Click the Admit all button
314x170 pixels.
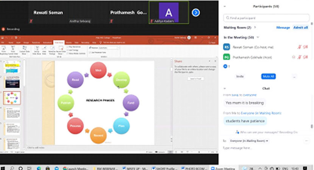pyautogui.click(x=300, y=28)
